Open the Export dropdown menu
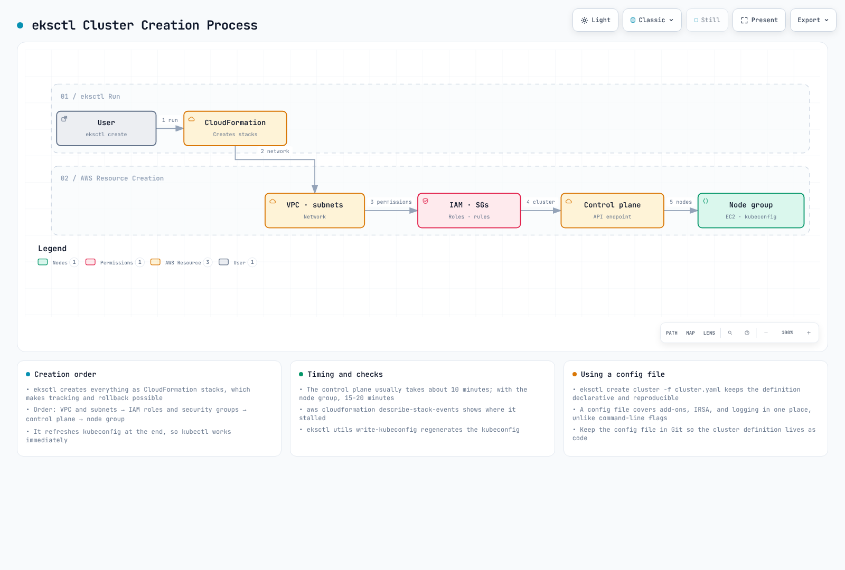 pyautogui.click(x=813, y=20)
